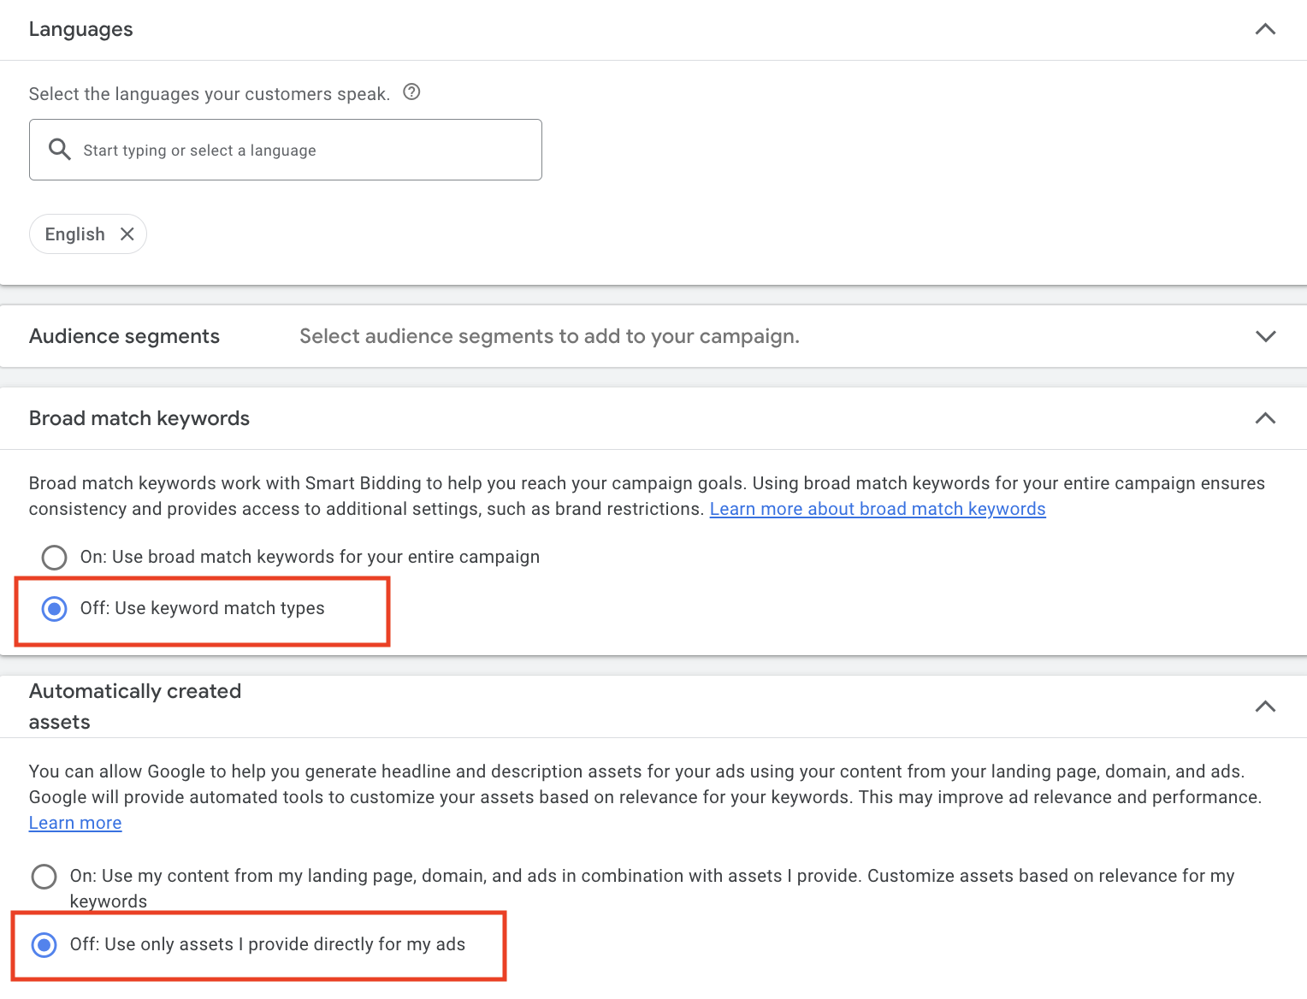Expand the Audience segments section
The height and width of the screenshot is (999, 1307).
1265,336
